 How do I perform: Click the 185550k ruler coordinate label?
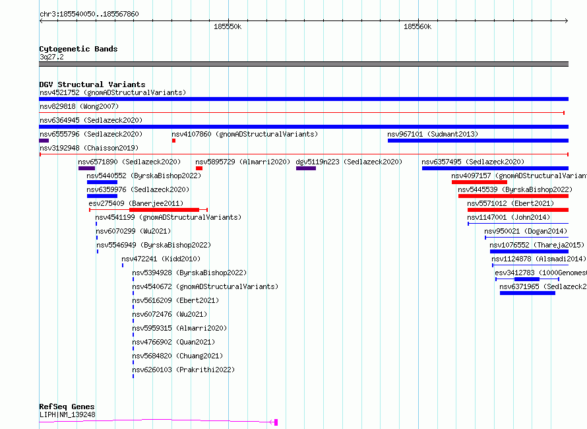[x=228, y=26]
